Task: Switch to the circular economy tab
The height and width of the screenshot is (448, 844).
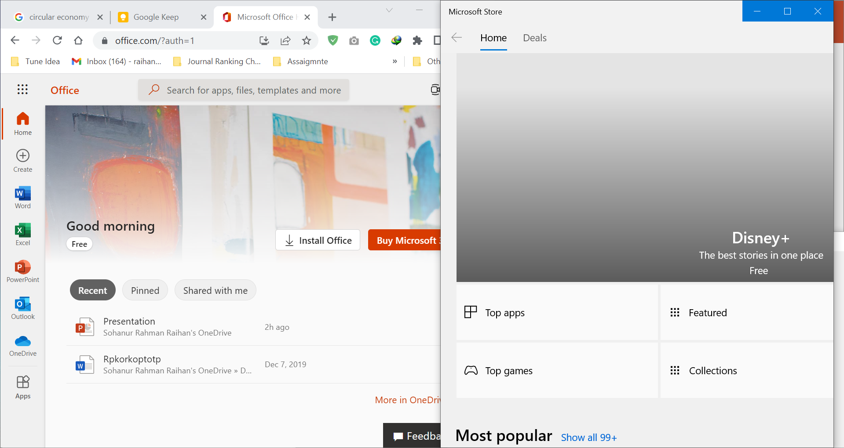Action: click(58, 17)
